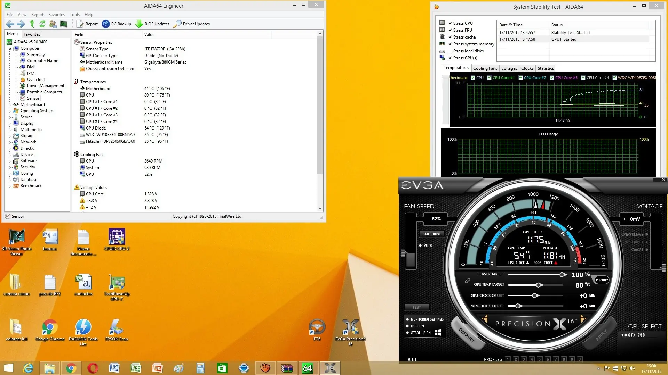Click Driver Updates in the toolbar
Screen dimensions: 668x375
tap(192, 24)
